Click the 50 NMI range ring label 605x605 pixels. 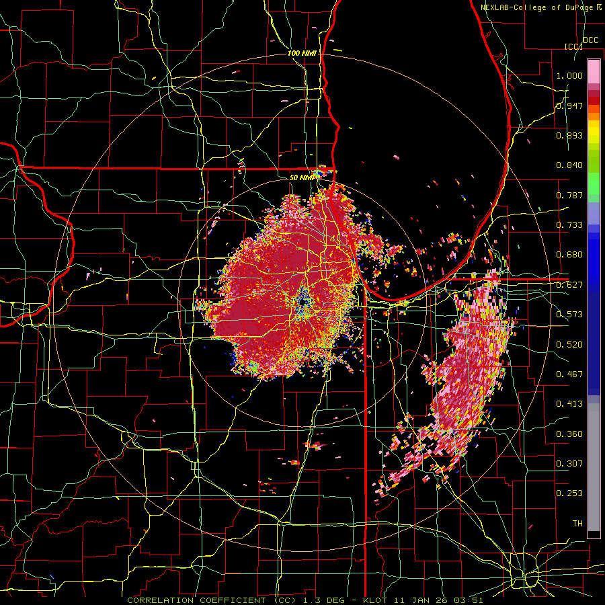[x=302, y=177]
